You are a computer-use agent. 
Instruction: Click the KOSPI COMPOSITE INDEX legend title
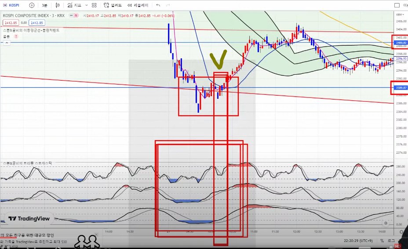[x=33, y=16]
